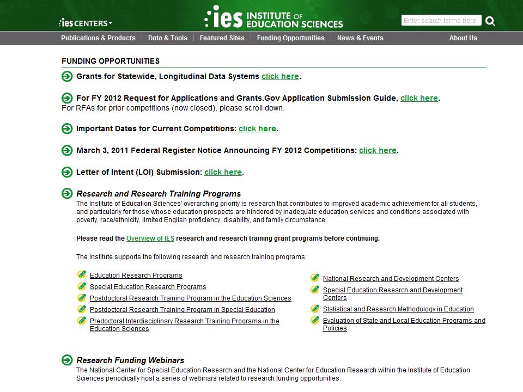Image resolution: width=523 pixels, height=392 pixels.
Task: Click the IES Institute of Education Sciences logo
Action: pyautogui.click(x=273, y=17)
